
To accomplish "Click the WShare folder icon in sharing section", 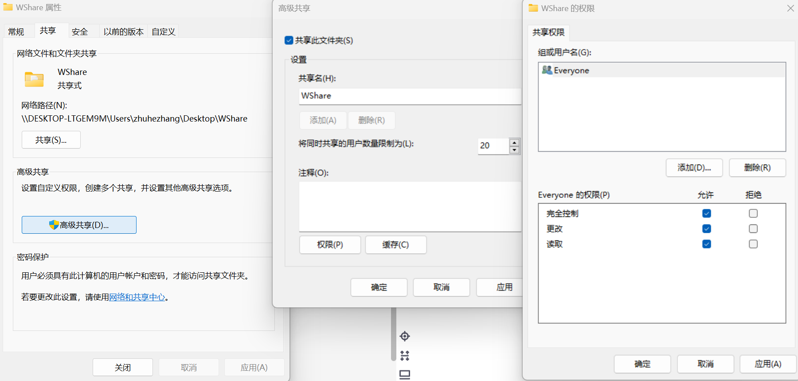I will (x=34, y=79).
